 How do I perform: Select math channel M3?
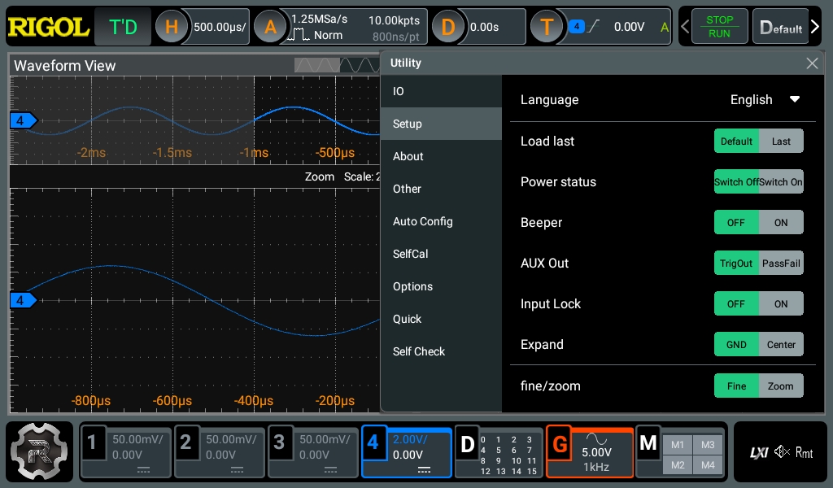click(708, 445)
